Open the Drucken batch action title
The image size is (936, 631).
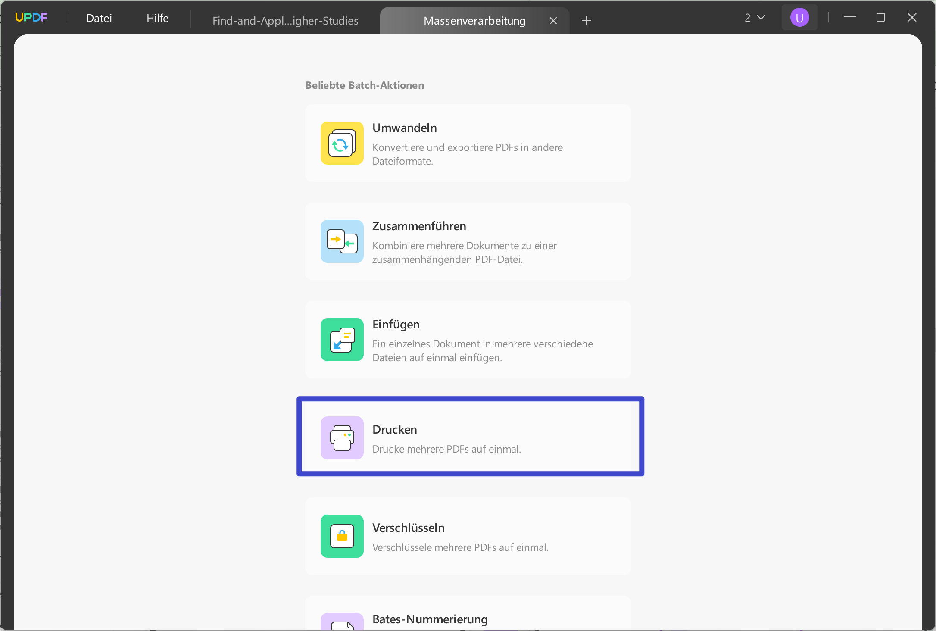click(395, 430)
